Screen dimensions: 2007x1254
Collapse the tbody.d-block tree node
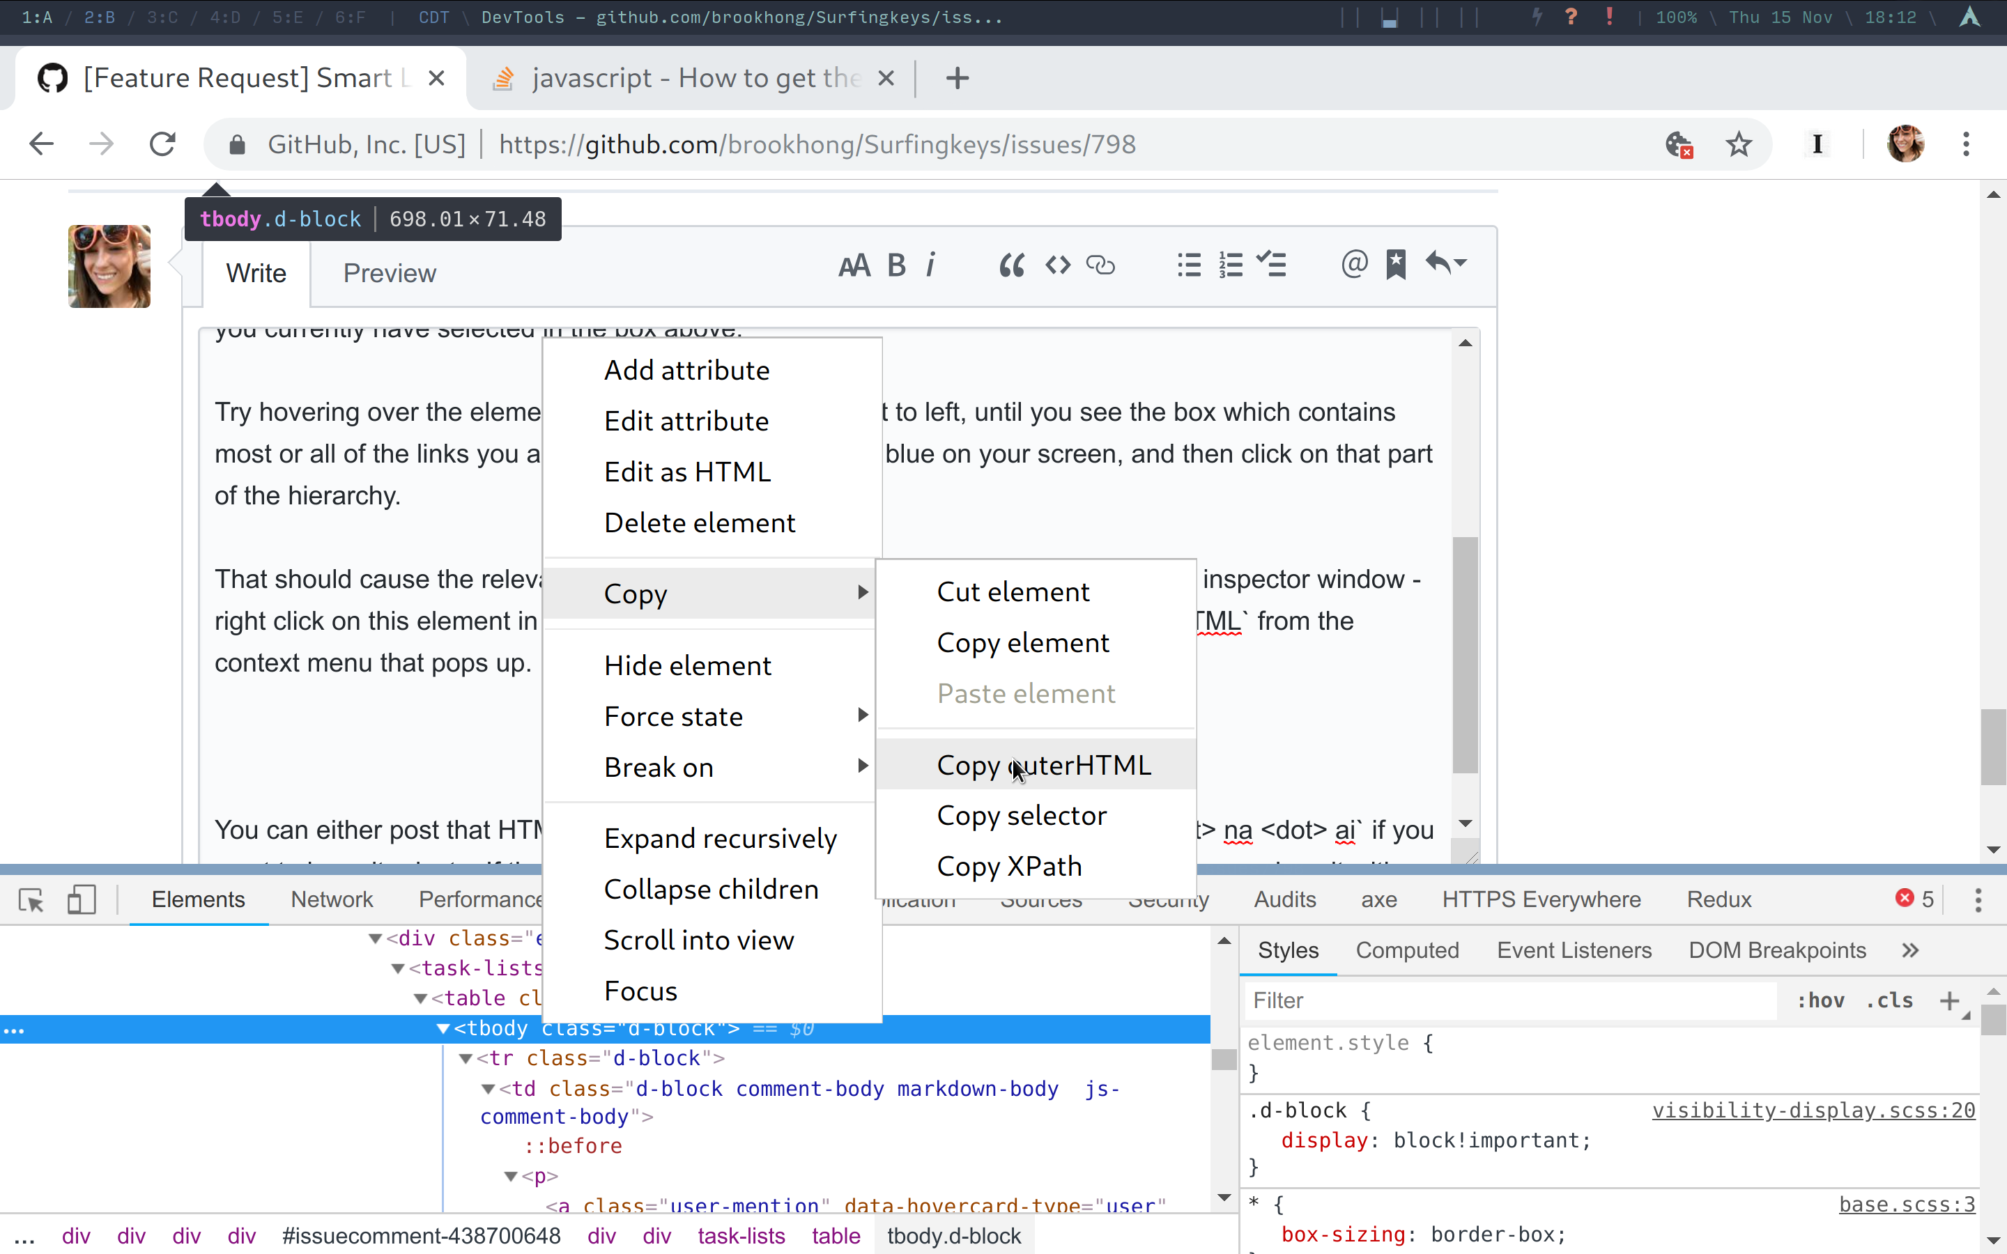pos(444,1028)
